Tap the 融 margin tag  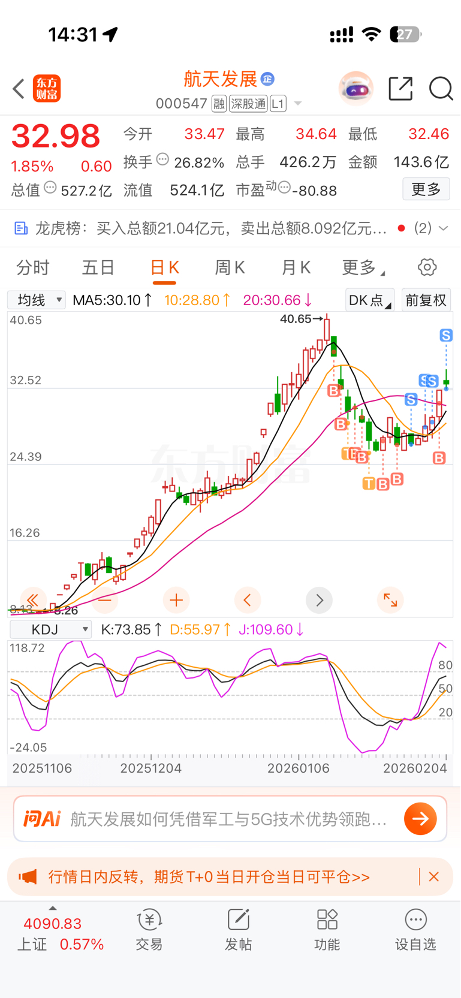pyautogui.click(x=219, y=104)
